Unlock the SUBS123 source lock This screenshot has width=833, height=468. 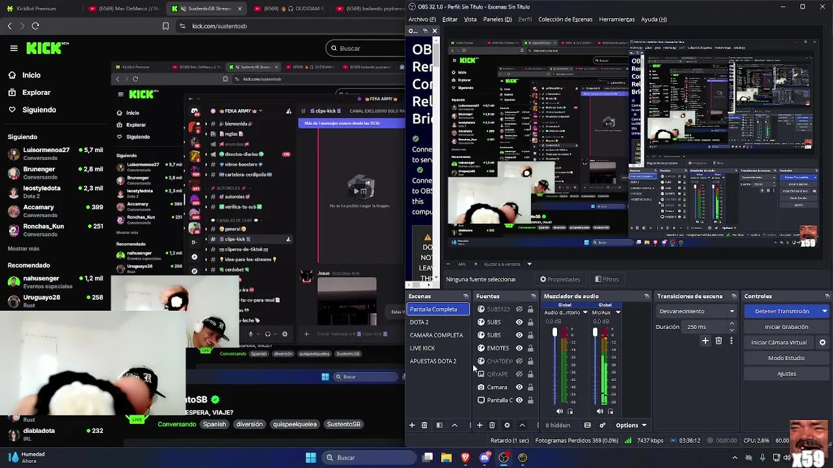coord(530,309)
